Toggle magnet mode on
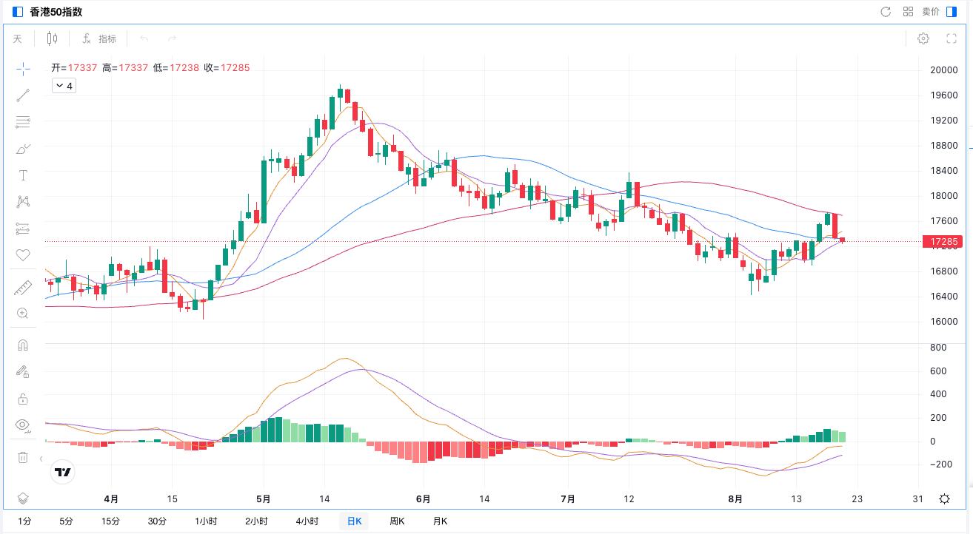 pos(23,345)
